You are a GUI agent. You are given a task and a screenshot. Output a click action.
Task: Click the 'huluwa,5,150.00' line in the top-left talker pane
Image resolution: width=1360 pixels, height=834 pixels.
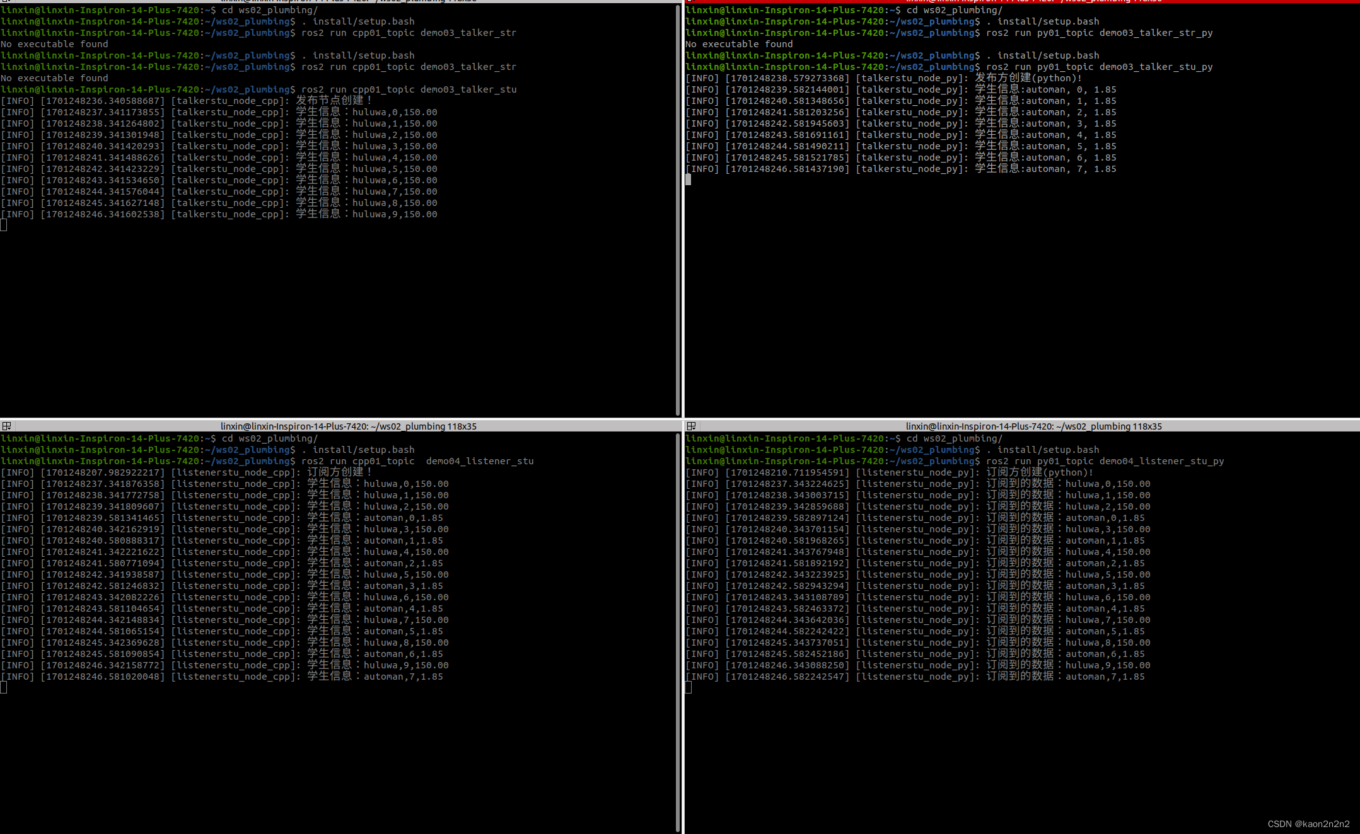[219, 169]
